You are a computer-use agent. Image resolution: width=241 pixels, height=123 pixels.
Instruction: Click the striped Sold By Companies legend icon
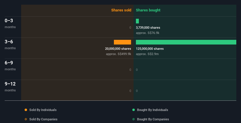(26, 119)
